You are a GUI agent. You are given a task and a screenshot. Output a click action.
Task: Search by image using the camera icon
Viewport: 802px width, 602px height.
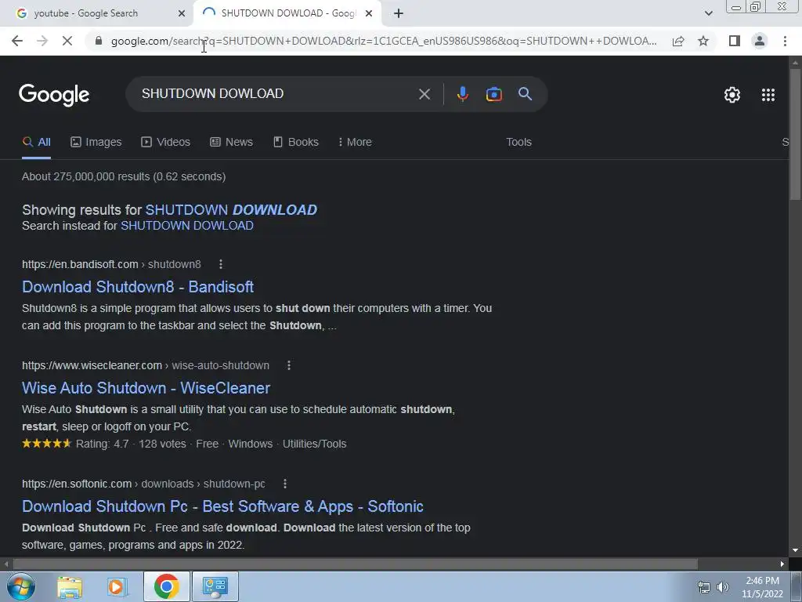coord(493,94)
